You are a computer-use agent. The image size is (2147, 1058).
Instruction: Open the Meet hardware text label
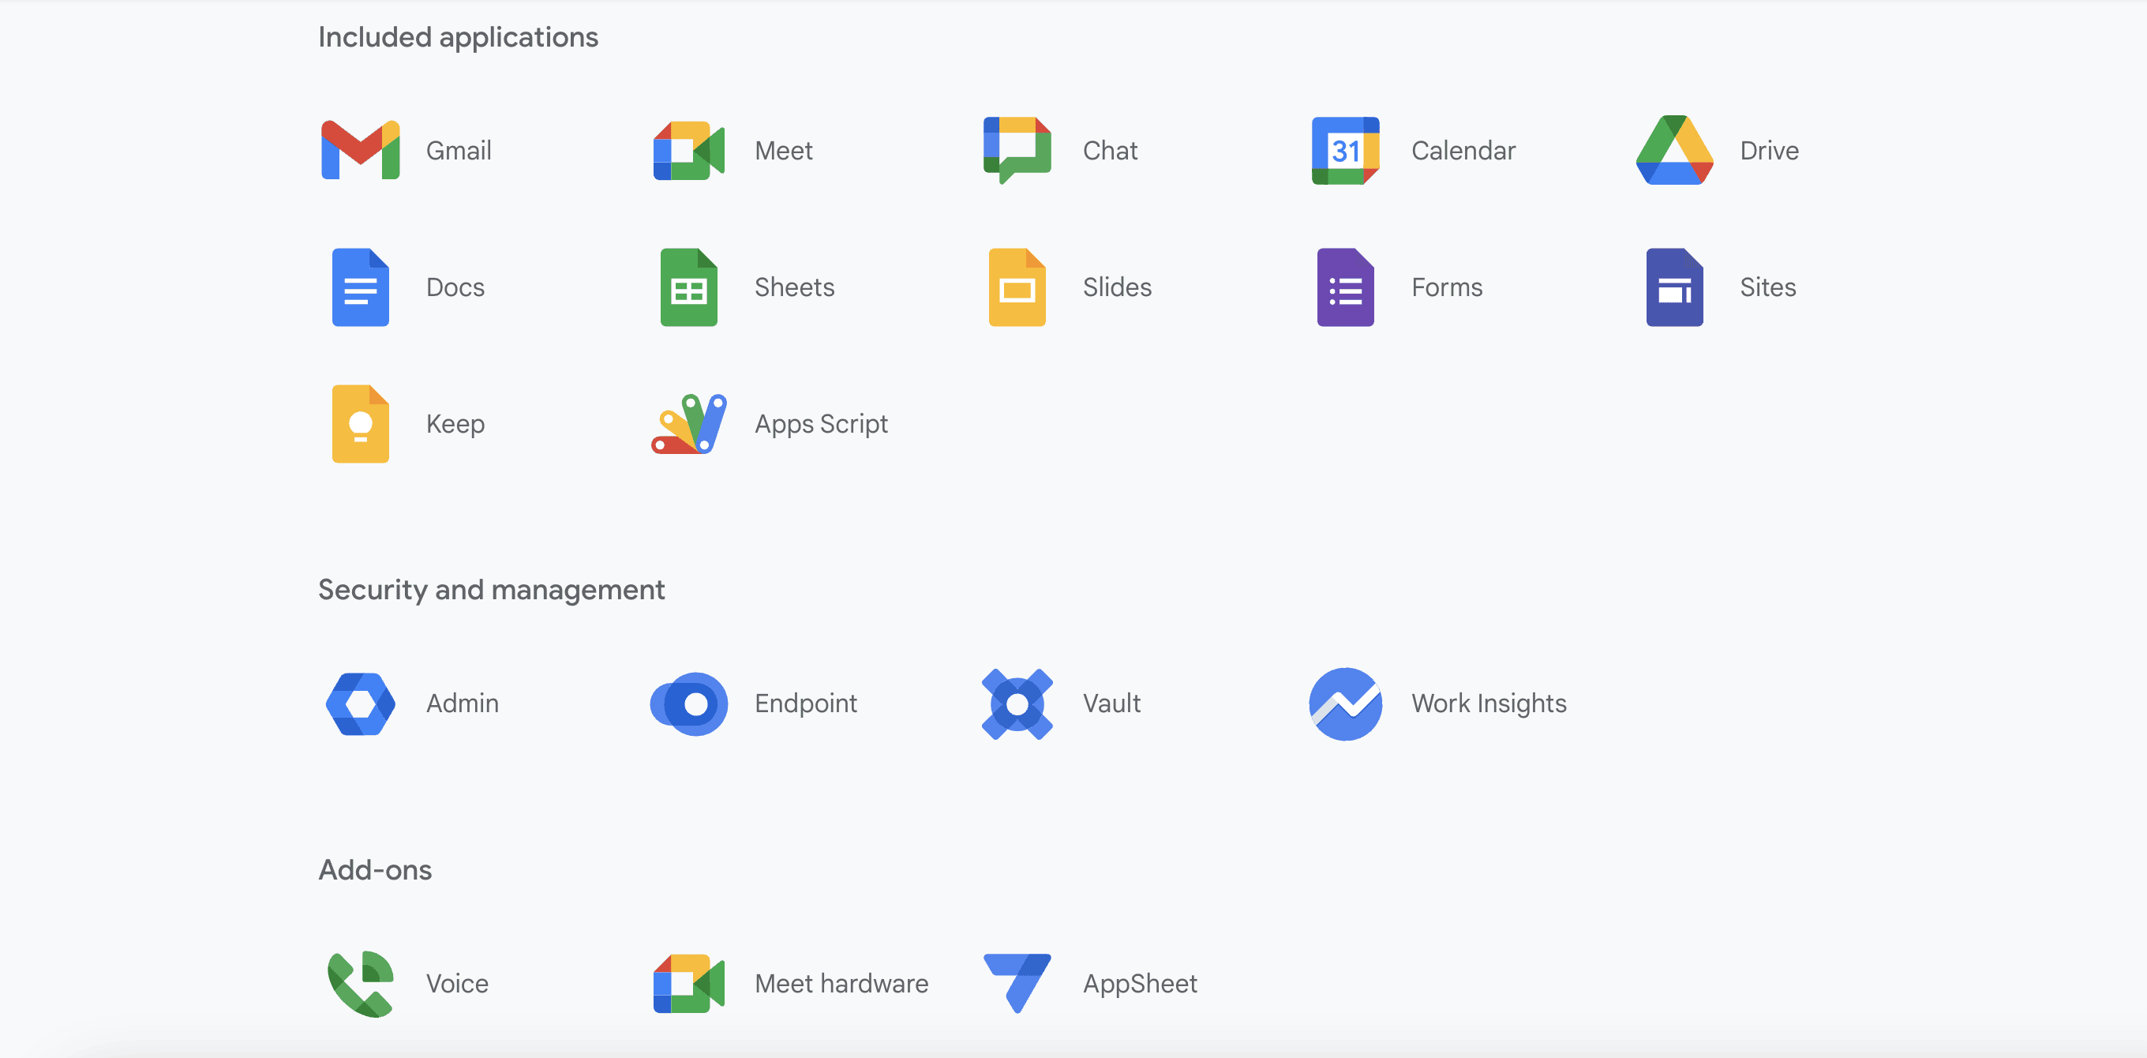pyautogui.click(x=841, y=984)
